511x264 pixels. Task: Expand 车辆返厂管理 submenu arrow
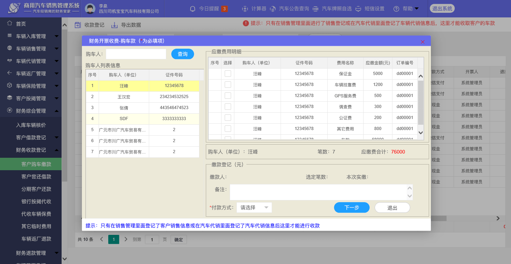[57, 74]
